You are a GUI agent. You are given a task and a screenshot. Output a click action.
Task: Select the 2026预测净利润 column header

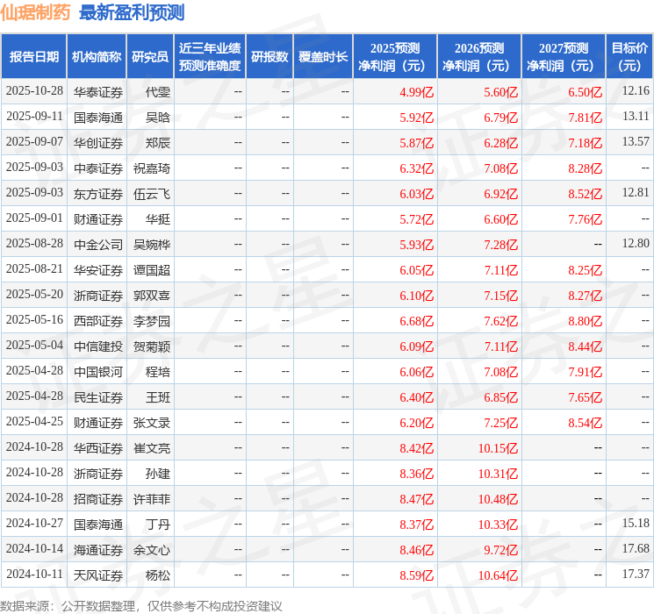[478, 57]
